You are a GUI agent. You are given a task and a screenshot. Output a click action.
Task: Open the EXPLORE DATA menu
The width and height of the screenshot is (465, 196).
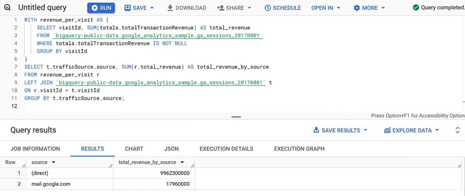pos(412,131)
